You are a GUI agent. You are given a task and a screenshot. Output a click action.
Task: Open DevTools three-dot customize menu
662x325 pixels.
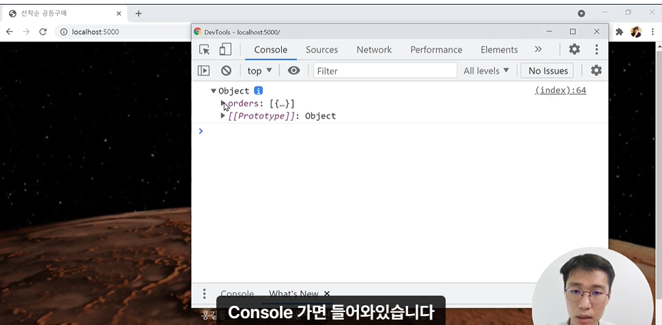point(596,49)
